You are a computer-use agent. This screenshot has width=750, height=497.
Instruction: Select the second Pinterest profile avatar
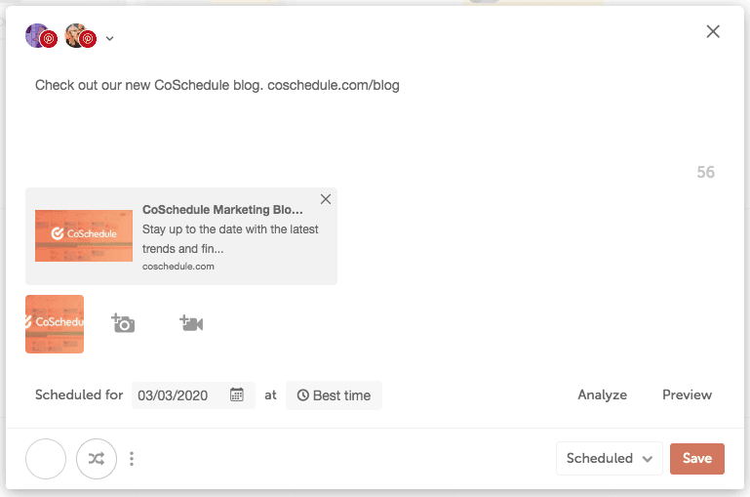tap(80, 36)
